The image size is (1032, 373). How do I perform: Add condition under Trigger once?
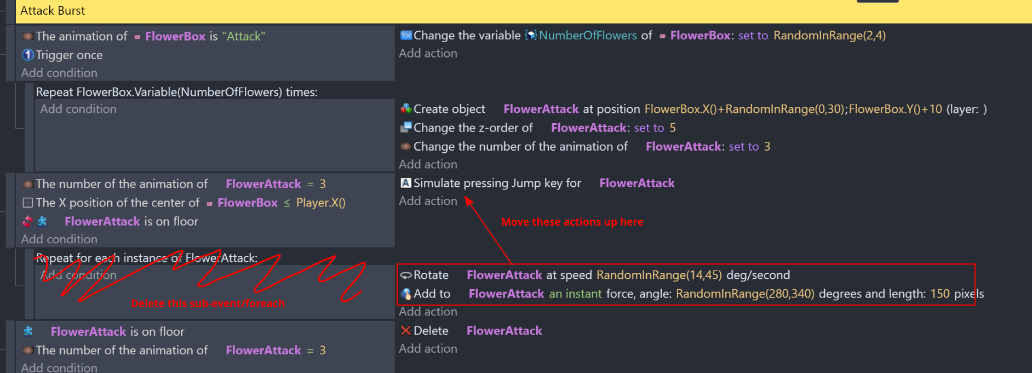pos(59,73)
